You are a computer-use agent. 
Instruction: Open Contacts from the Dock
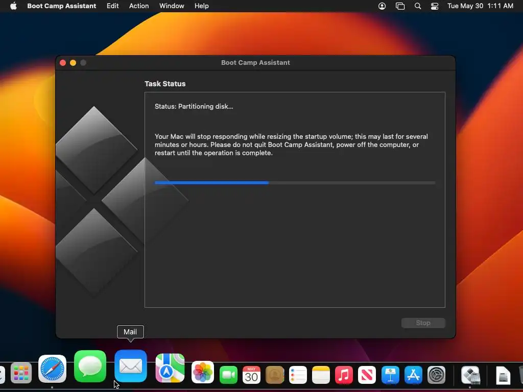point(275,375)
